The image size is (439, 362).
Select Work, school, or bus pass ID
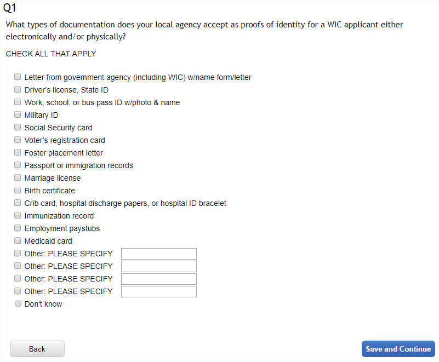coord(18,102)
